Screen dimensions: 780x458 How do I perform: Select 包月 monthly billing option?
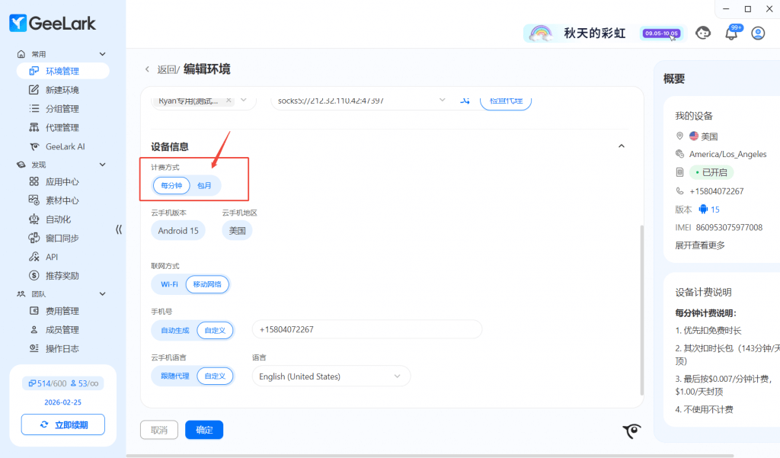(x=205, y=185)
